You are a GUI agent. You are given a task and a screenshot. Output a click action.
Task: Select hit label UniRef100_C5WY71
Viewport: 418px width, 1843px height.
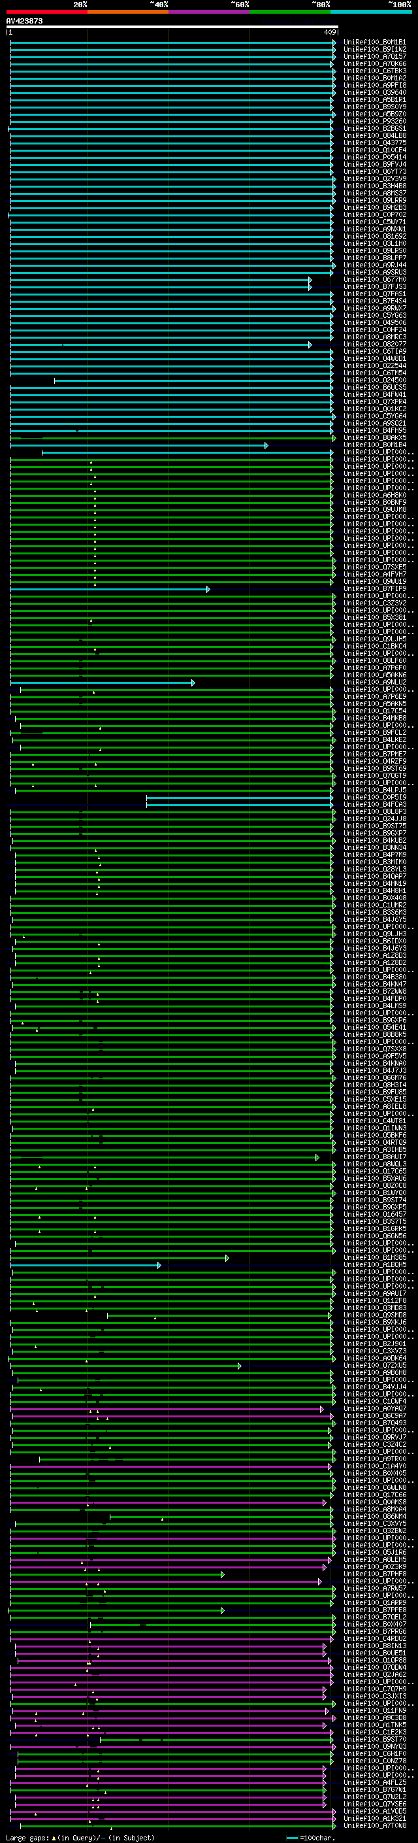click(375, 222)
